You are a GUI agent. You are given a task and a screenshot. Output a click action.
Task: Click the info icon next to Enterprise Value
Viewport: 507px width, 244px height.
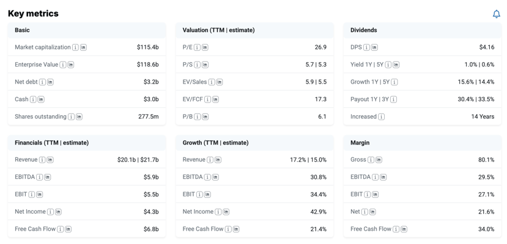pyautogui.click(x=63, y=65)
